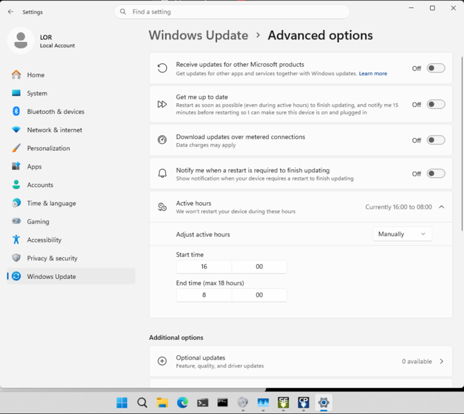Open Privacy & security label in sidebar
Image resolution: width=464 pixels, height=414 pixels.
coord(52,258)
